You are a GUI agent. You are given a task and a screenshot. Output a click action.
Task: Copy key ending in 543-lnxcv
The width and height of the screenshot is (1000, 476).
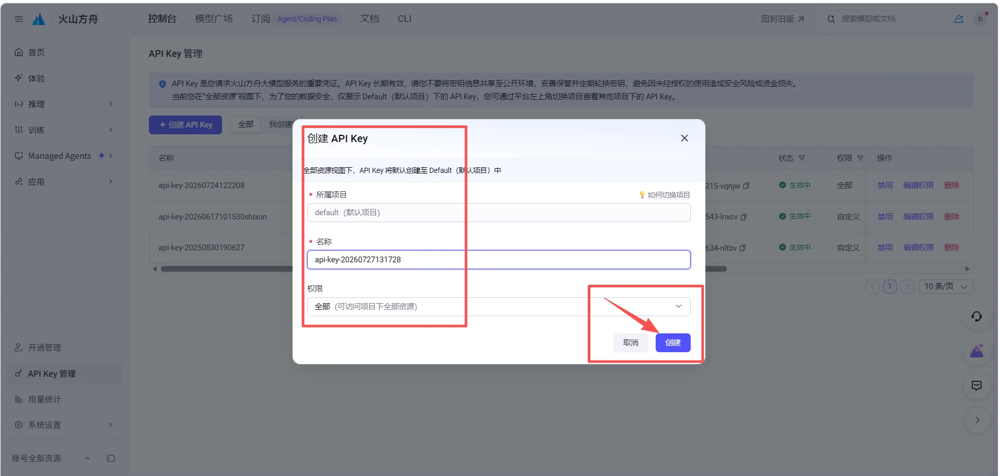coord(743,217)
